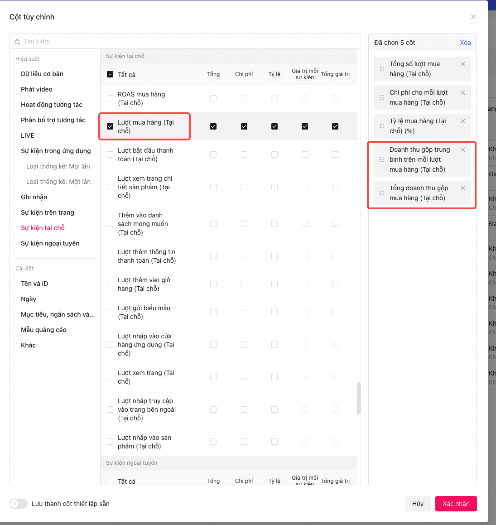Grab drag handle of Tổng doanh thu gộp
This screenshot has width=496, height=525.
(x=382, y=193)
